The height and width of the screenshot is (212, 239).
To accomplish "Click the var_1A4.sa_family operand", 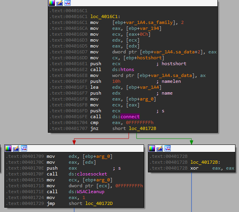I will point(146,23).
